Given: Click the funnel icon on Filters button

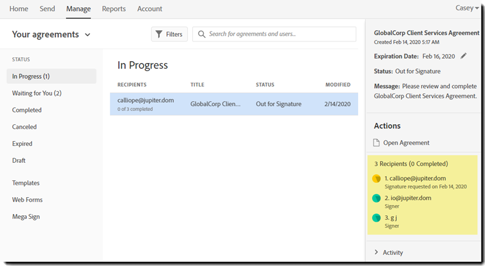Looking at the screenshot, I should pos(159,34).
